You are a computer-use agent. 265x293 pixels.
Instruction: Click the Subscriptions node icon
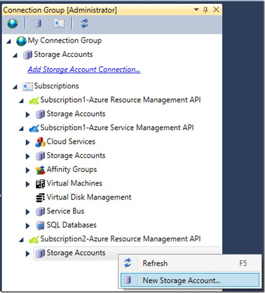coord(28,86)
